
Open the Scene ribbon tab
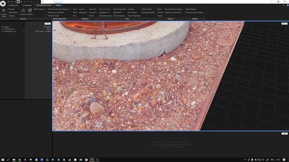[x=58, y=5]
